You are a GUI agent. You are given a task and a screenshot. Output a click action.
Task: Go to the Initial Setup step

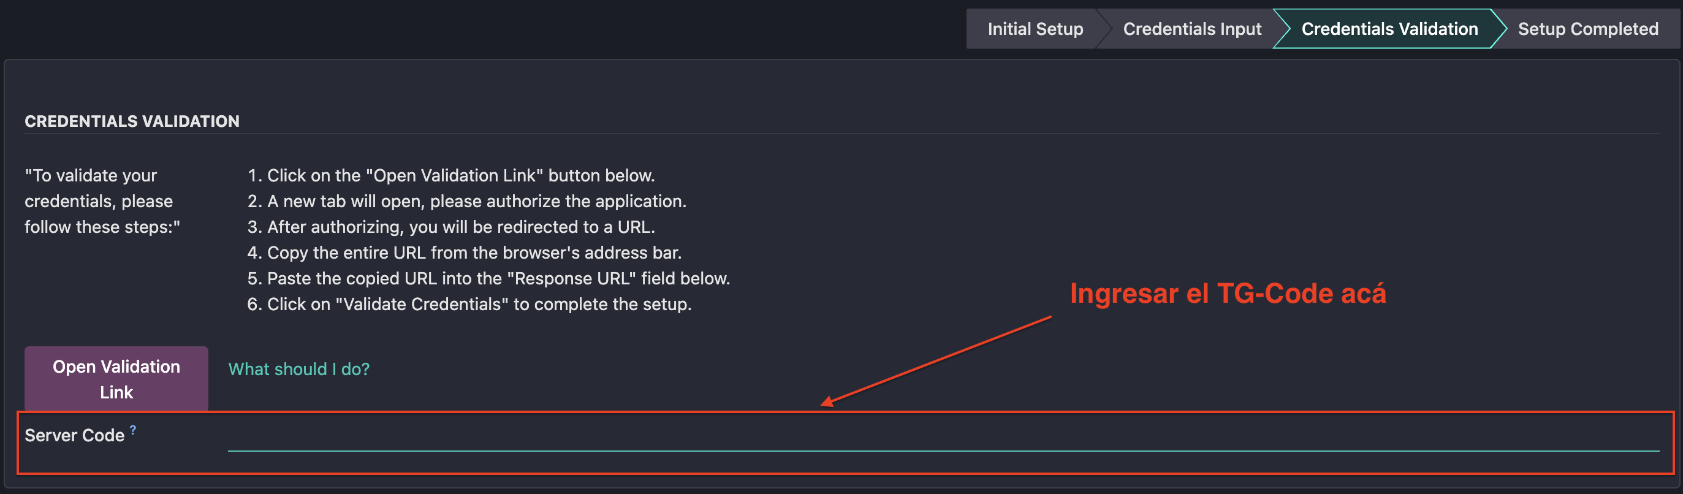pos(1035,29)
